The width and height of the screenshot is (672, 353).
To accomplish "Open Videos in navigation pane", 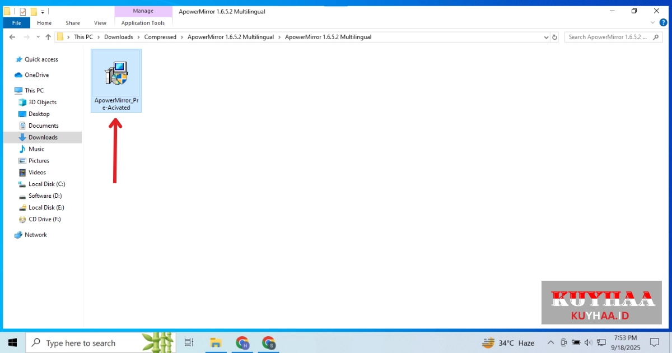I will coord(32,173).
